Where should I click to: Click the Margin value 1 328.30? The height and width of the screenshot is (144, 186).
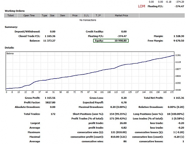point(179,36)
